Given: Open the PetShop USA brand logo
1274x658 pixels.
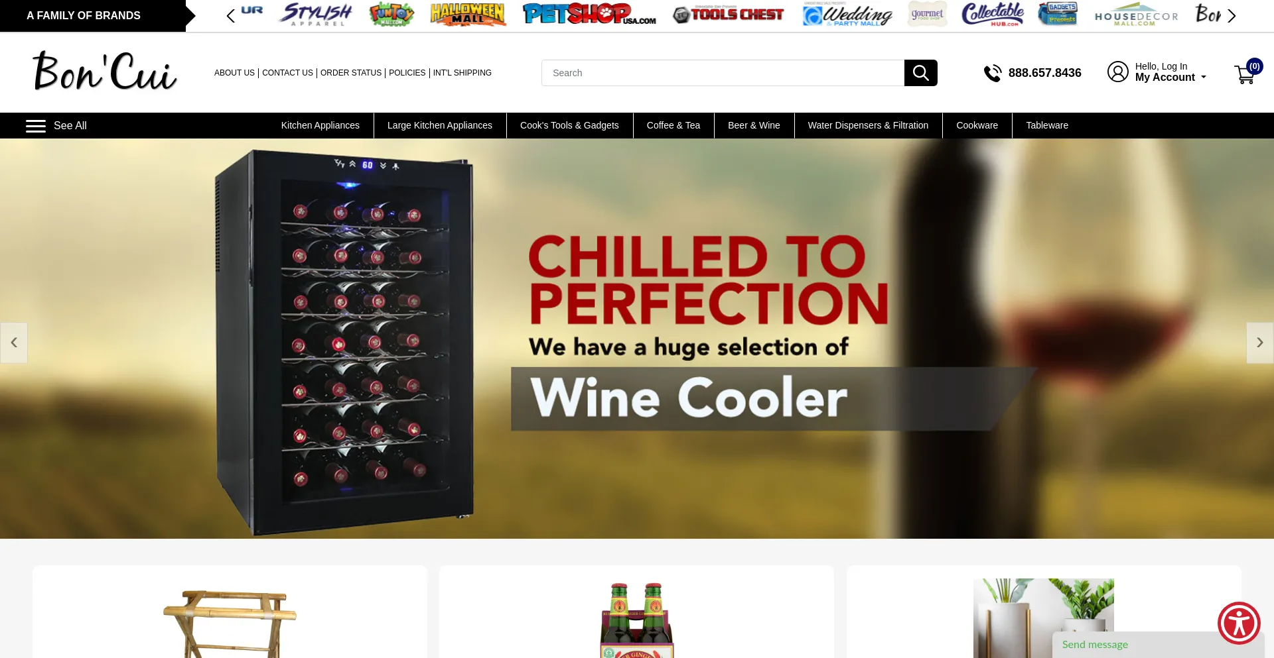Looking at the screenshot, I should pyautogui.click(x=589, y=14).
